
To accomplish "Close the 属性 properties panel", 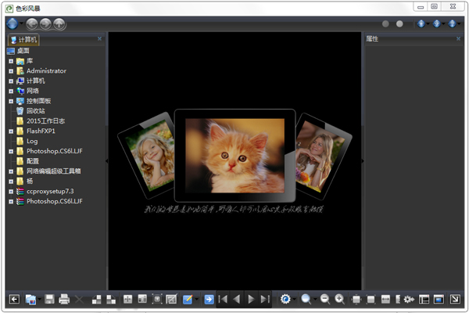I will click(x=458, y=38).
